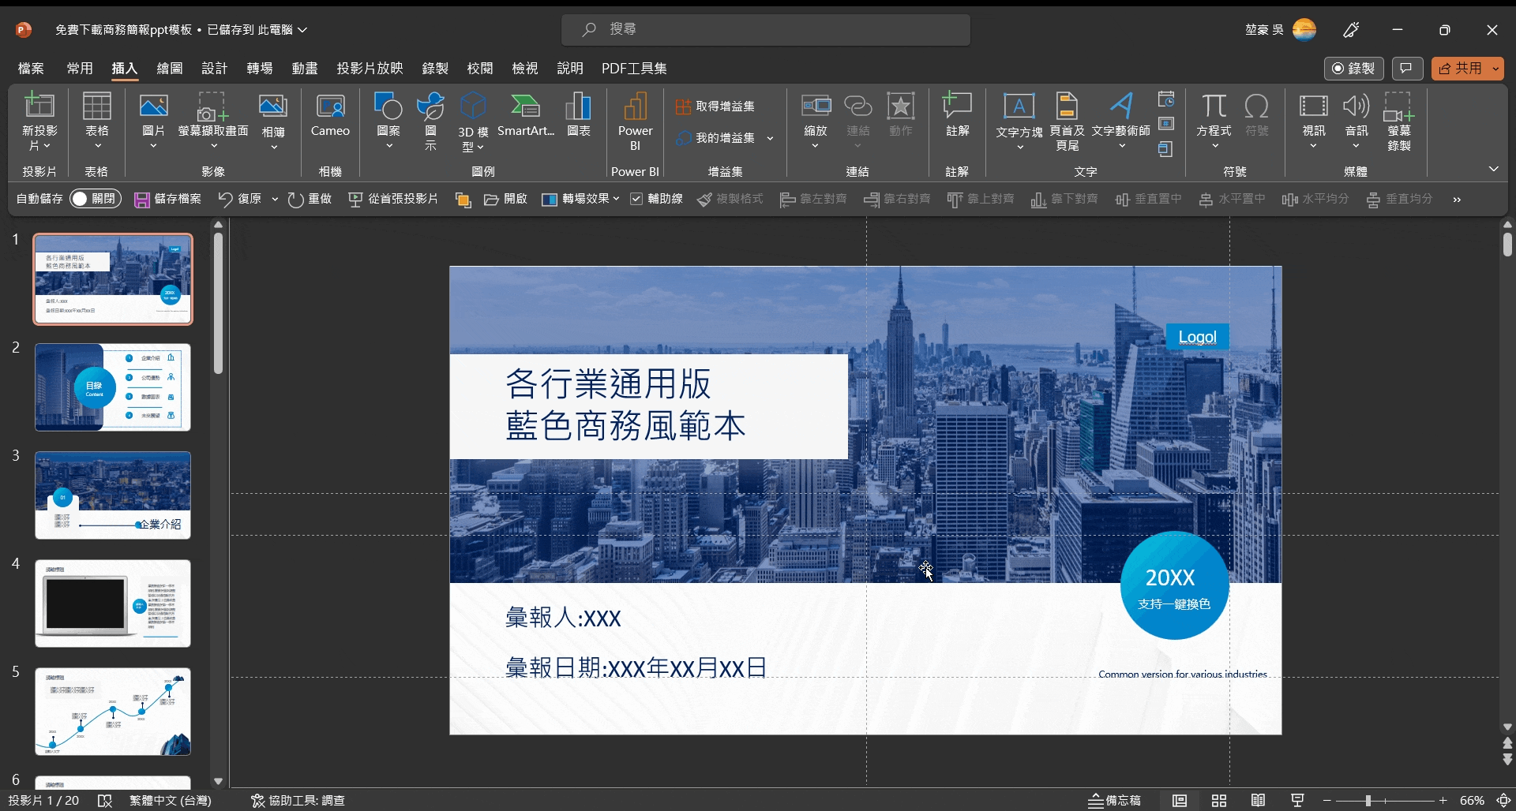Click the 圖示 icons insert button
This screenshot has width=1516, height=811.
click(431, 121)
